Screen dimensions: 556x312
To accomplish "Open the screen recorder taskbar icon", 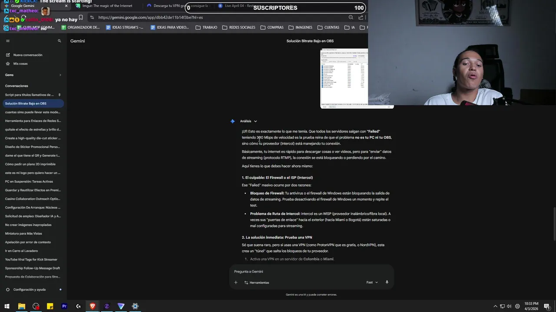I will click(36, 306).
